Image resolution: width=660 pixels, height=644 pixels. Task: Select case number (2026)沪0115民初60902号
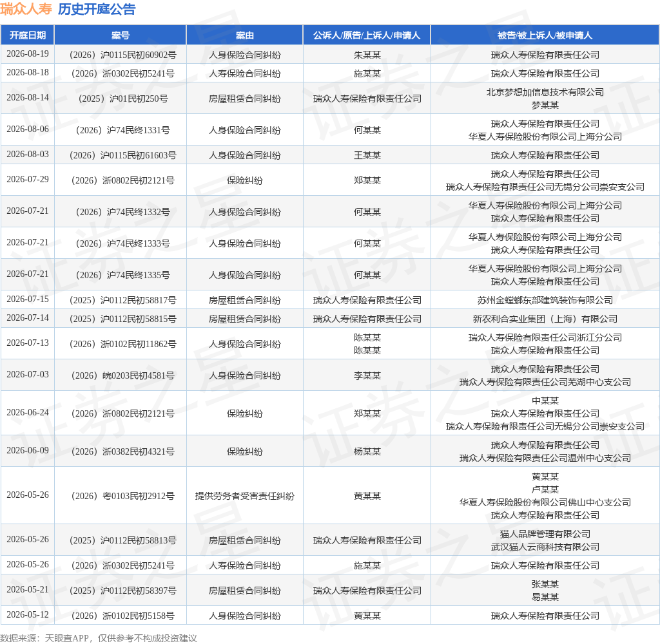[x=123, y=55]
